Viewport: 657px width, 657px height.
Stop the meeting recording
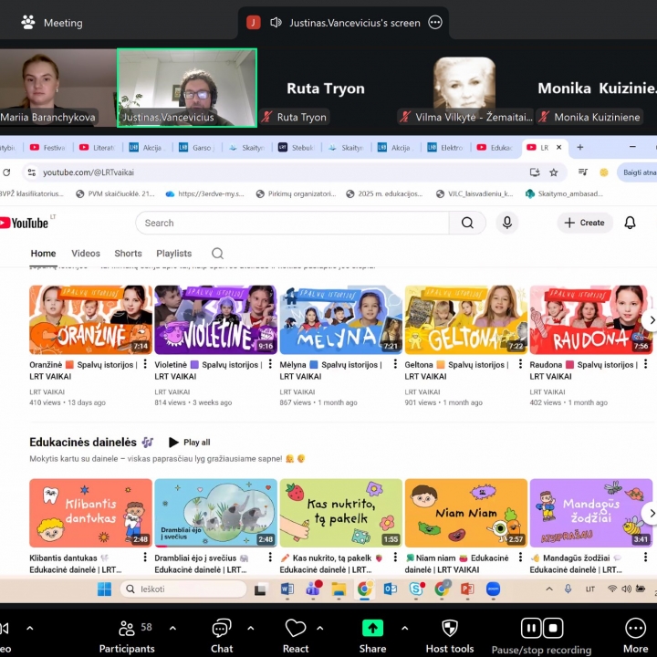(552, 628)
